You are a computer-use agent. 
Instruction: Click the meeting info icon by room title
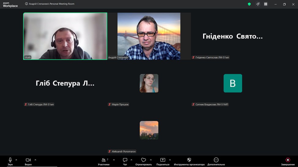[26, 4]
